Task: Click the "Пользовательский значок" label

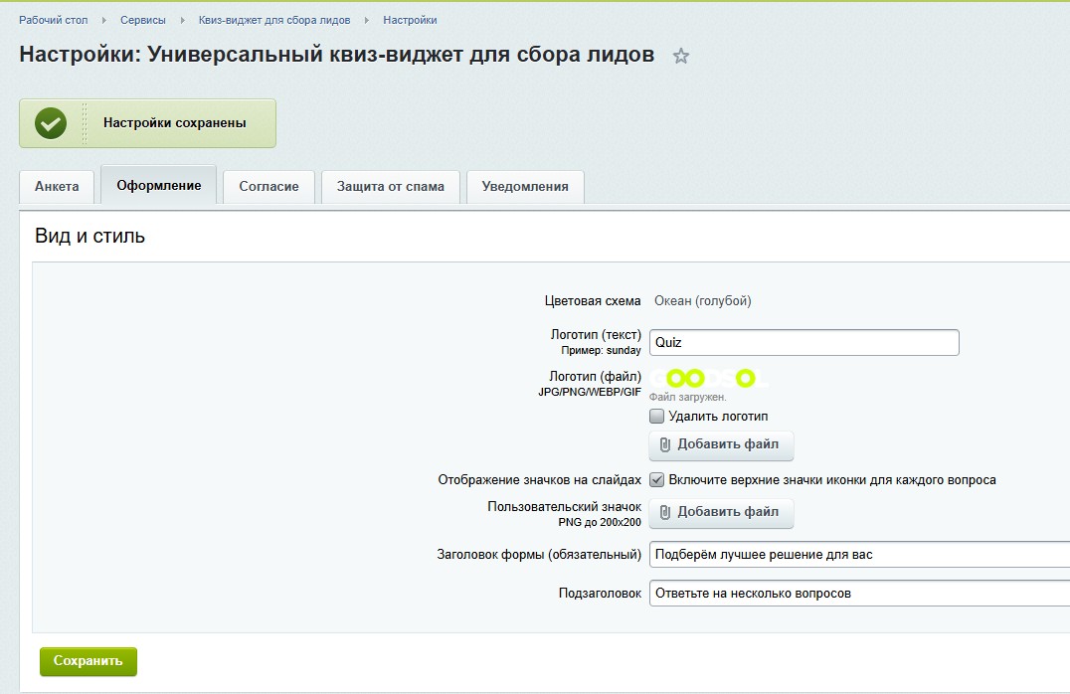Action: [x=565, y=507]
